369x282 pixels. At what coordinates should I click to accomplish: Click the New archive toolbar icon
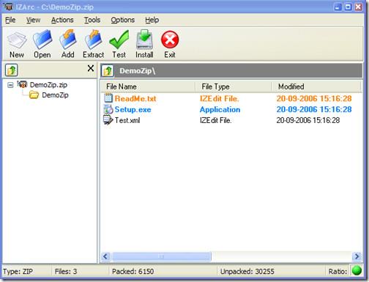click(x=17, y=40)
